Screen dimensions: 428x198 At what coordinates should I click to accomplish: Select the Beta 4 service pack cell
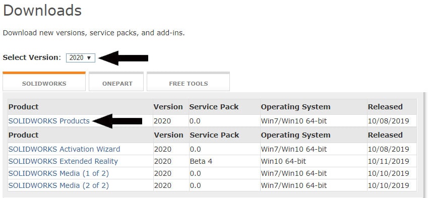click(x=201, y=161)
